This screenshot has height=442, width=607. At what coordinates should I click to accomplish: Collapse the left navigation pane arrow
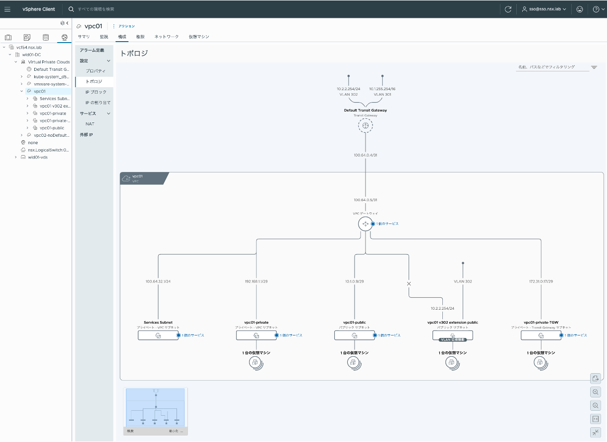click(67, 23)
